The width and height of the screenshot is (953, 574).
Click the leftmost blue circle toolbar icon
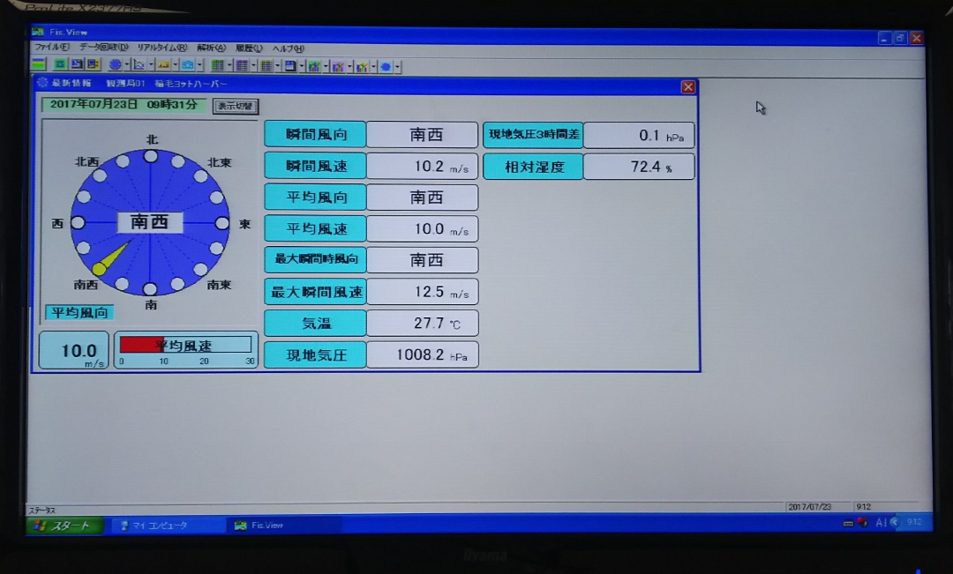pyautogui.click(x=115, y=65)
